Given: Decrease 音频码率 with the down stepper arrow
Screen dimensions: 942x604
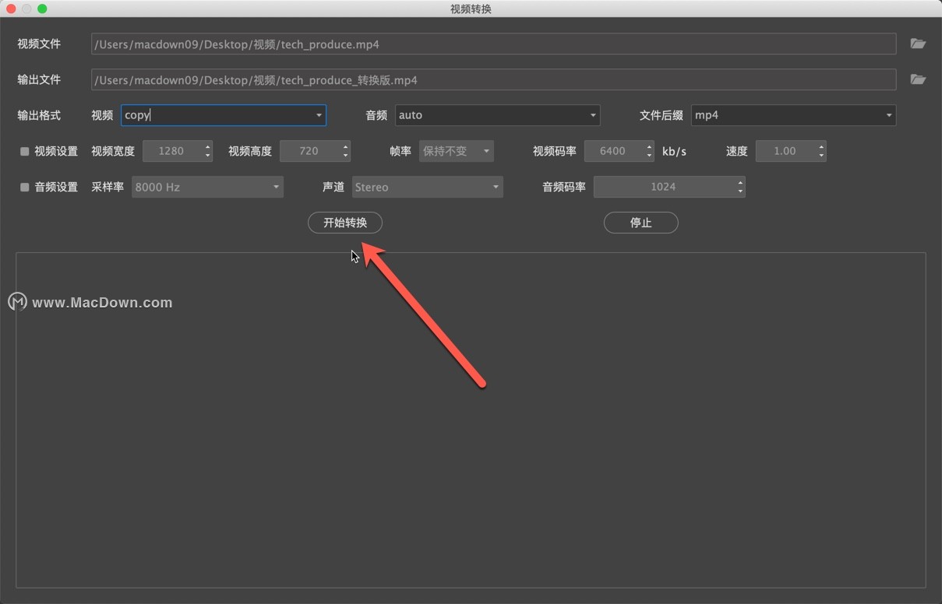Looking at the screenshot, I should (740, 191).
